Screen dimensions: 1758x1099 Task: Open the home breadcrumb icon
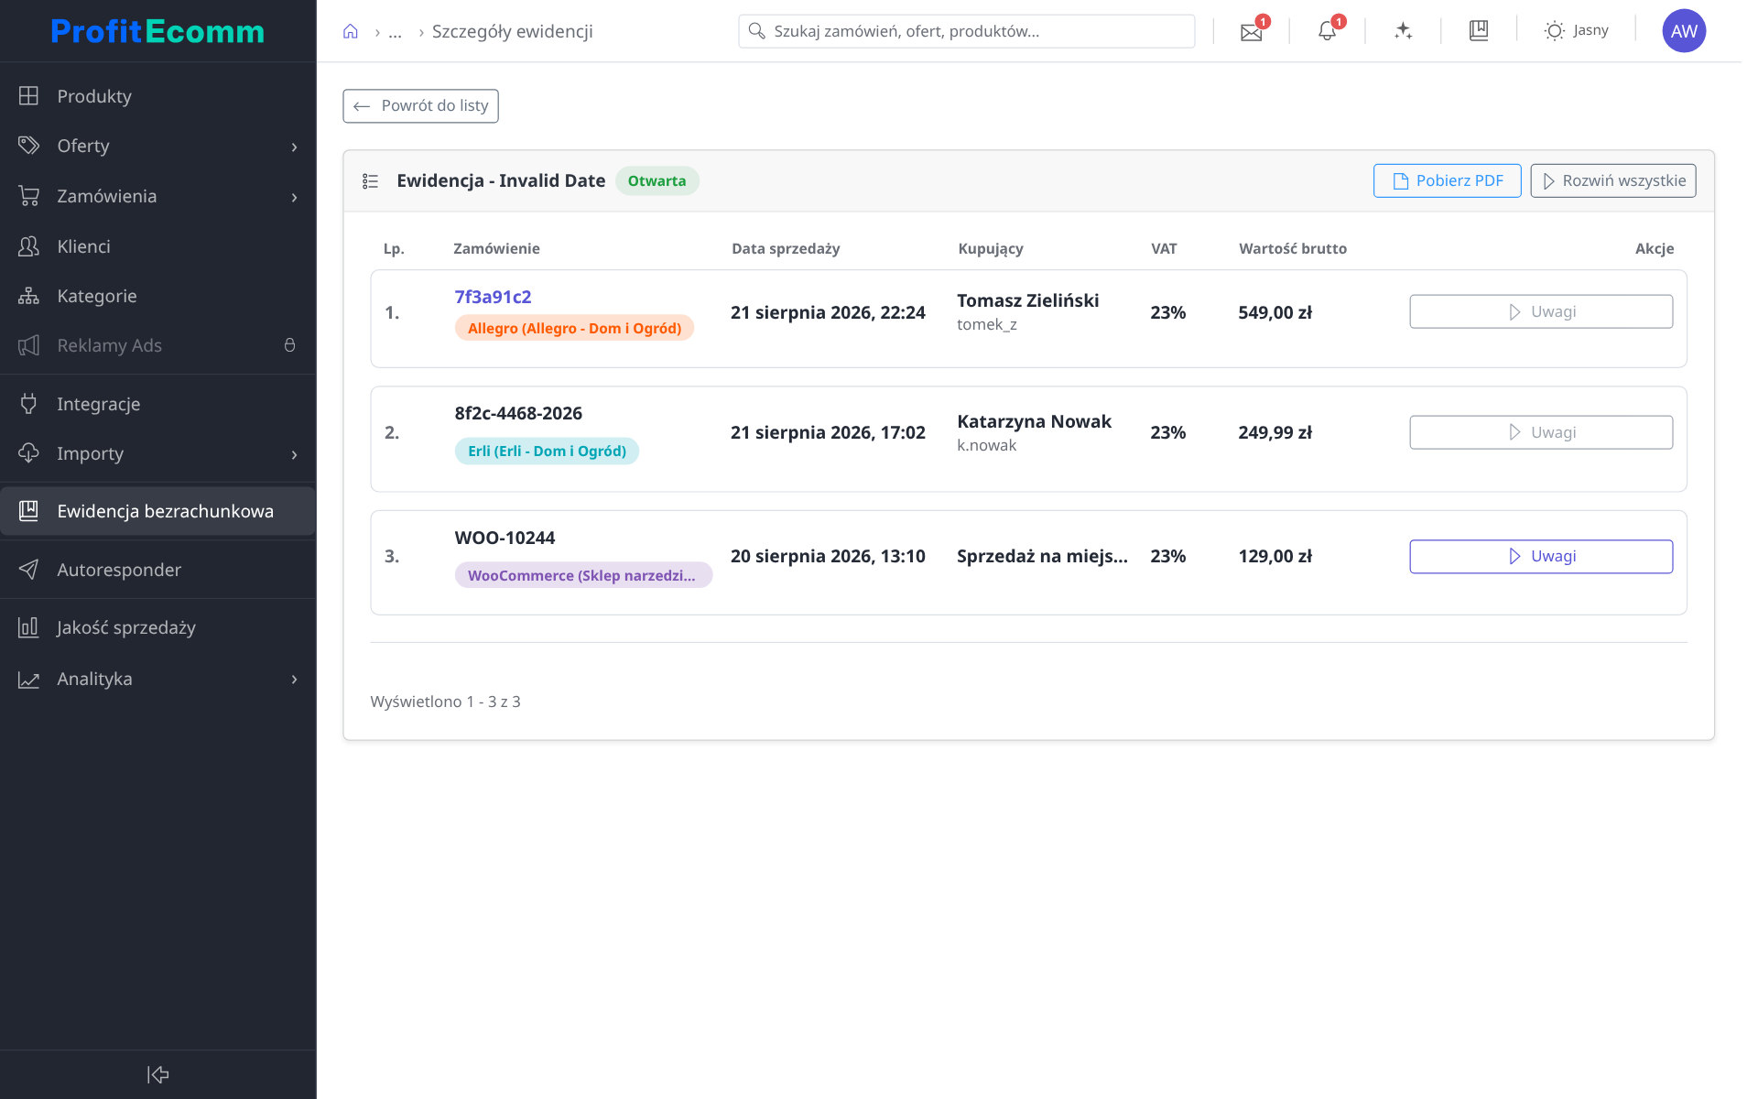pyautogui.click(x=350, y=31)
